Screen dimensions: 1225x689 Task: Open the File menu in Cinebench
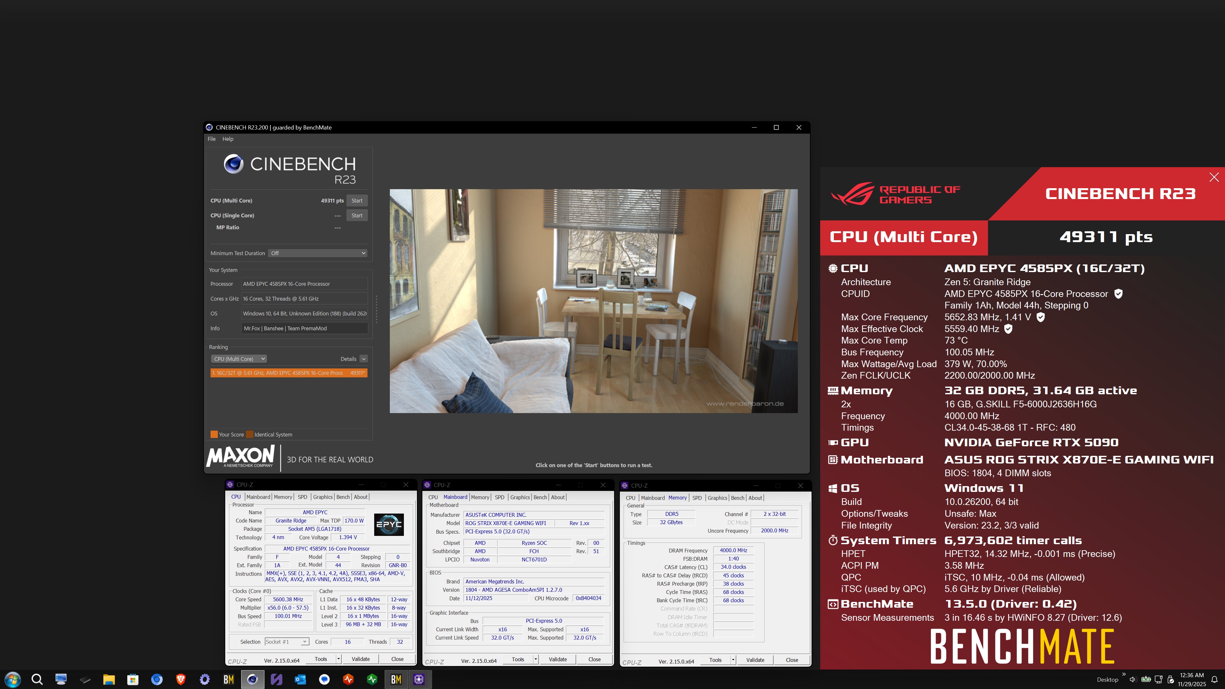click(212, 139)
